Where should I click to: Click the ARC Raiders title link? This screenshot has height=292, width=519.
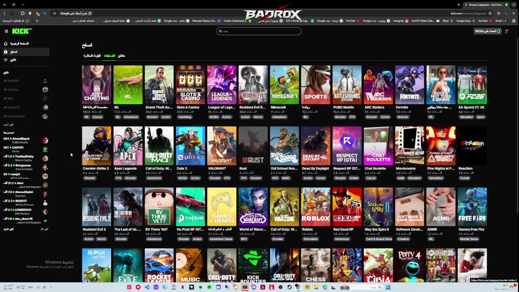374,107
